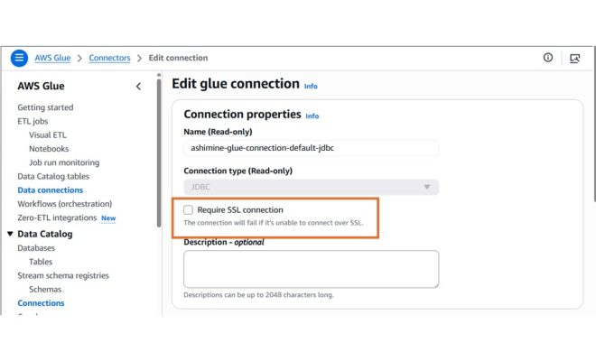Enable the Require SSL connection checkbox
This screenshot has height=361, width=596.
pyautogui.click(x=189, y=210)
